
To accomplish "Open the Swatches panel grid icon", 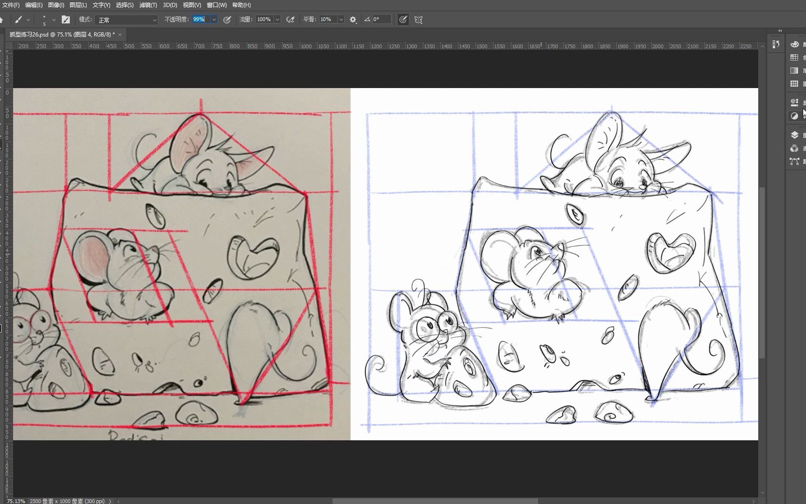I will (x=794, y=57).
